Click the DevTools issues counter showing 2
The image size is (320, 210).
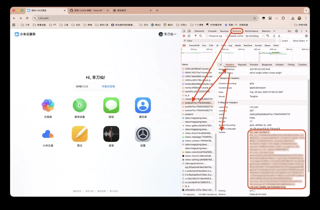[x=289, y=31]
